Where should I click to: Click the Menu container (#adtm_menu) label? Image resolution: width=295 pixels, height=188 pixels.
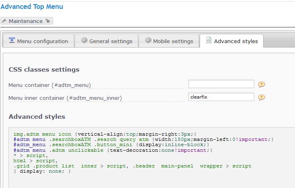(x=50, y=85)
